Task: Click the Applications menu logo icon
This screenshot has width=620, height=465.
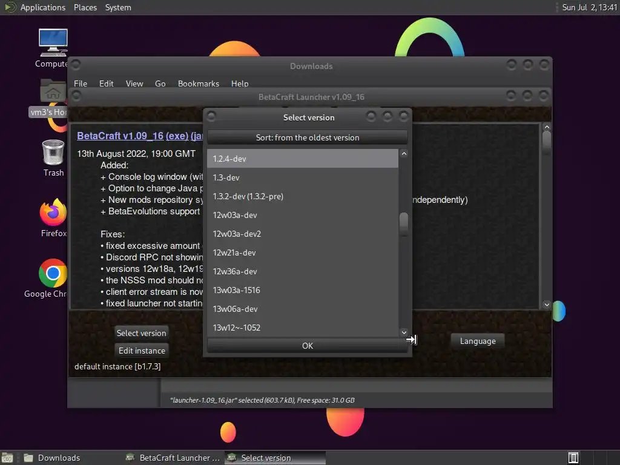Action: click(x=10, y=7)
